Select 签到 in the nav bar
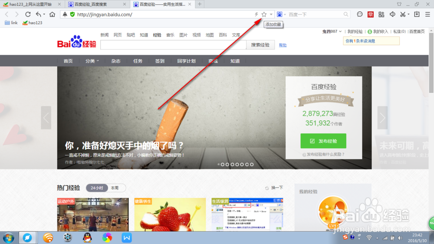This screenshot has height=244, width=434. (x=160, y=61)
